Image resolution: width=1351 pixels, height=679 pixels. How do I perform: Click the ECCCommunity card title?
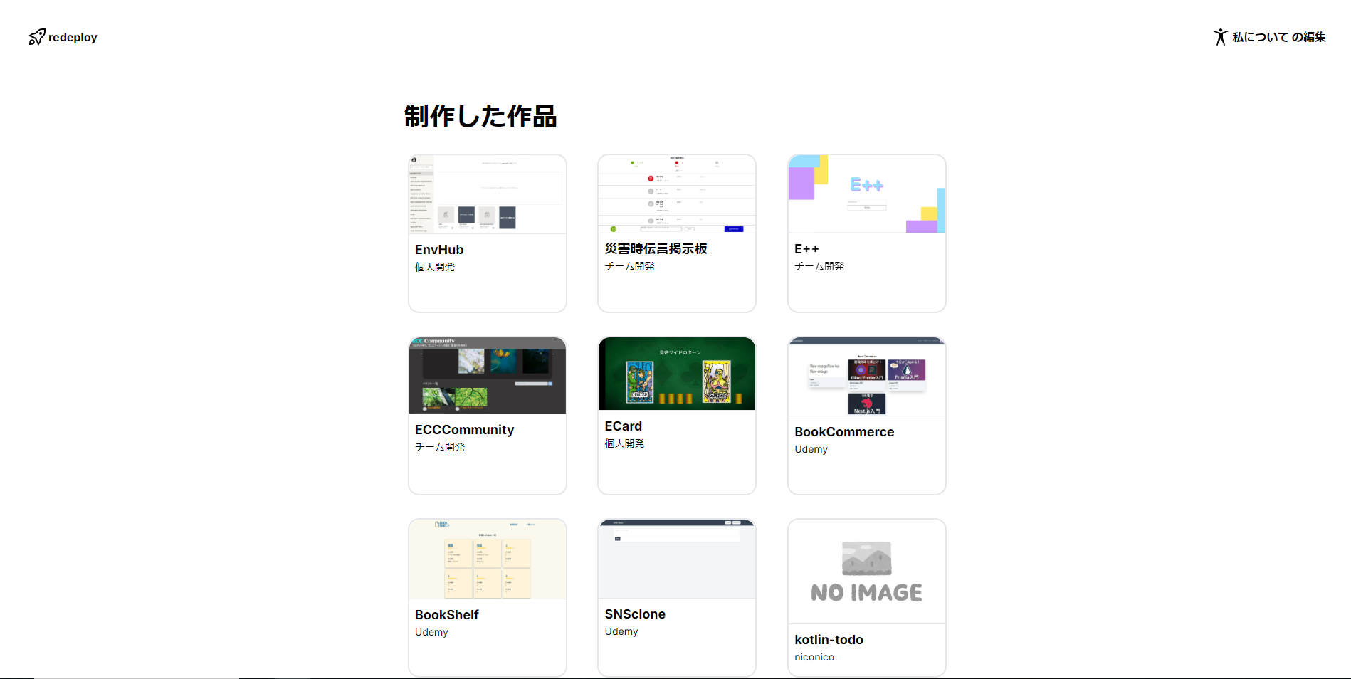click(x=464, y=430)
